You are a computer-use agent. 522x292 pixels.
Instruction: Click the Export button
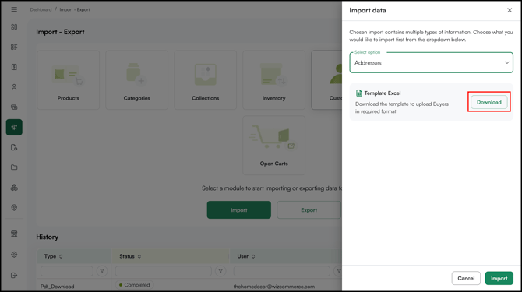coord(309,210)
